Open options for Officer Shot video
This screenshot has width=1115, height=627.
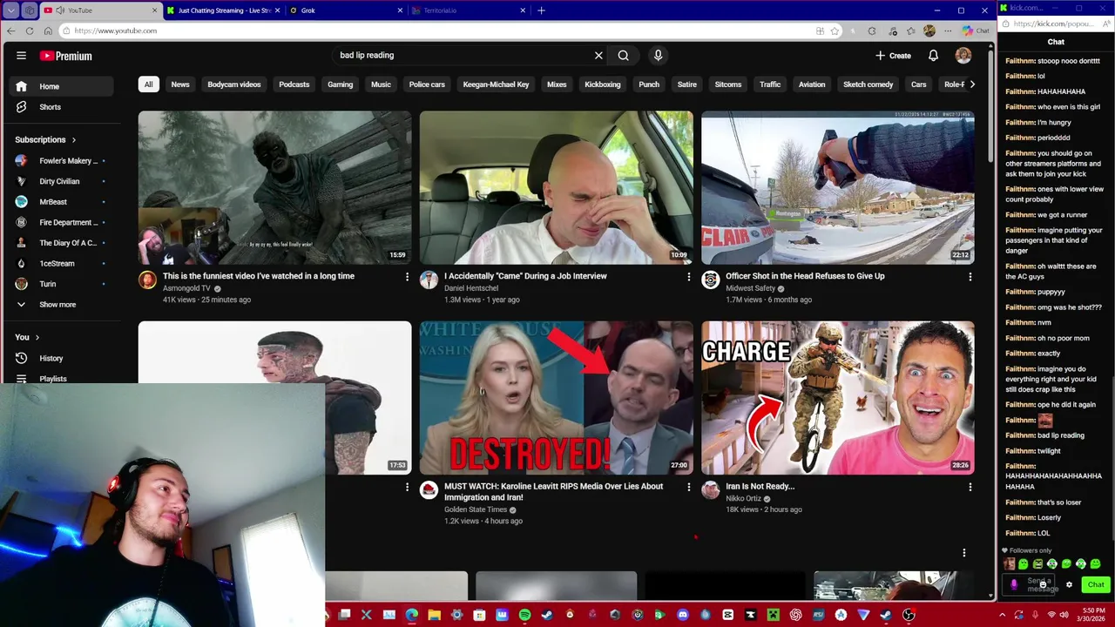970,277
